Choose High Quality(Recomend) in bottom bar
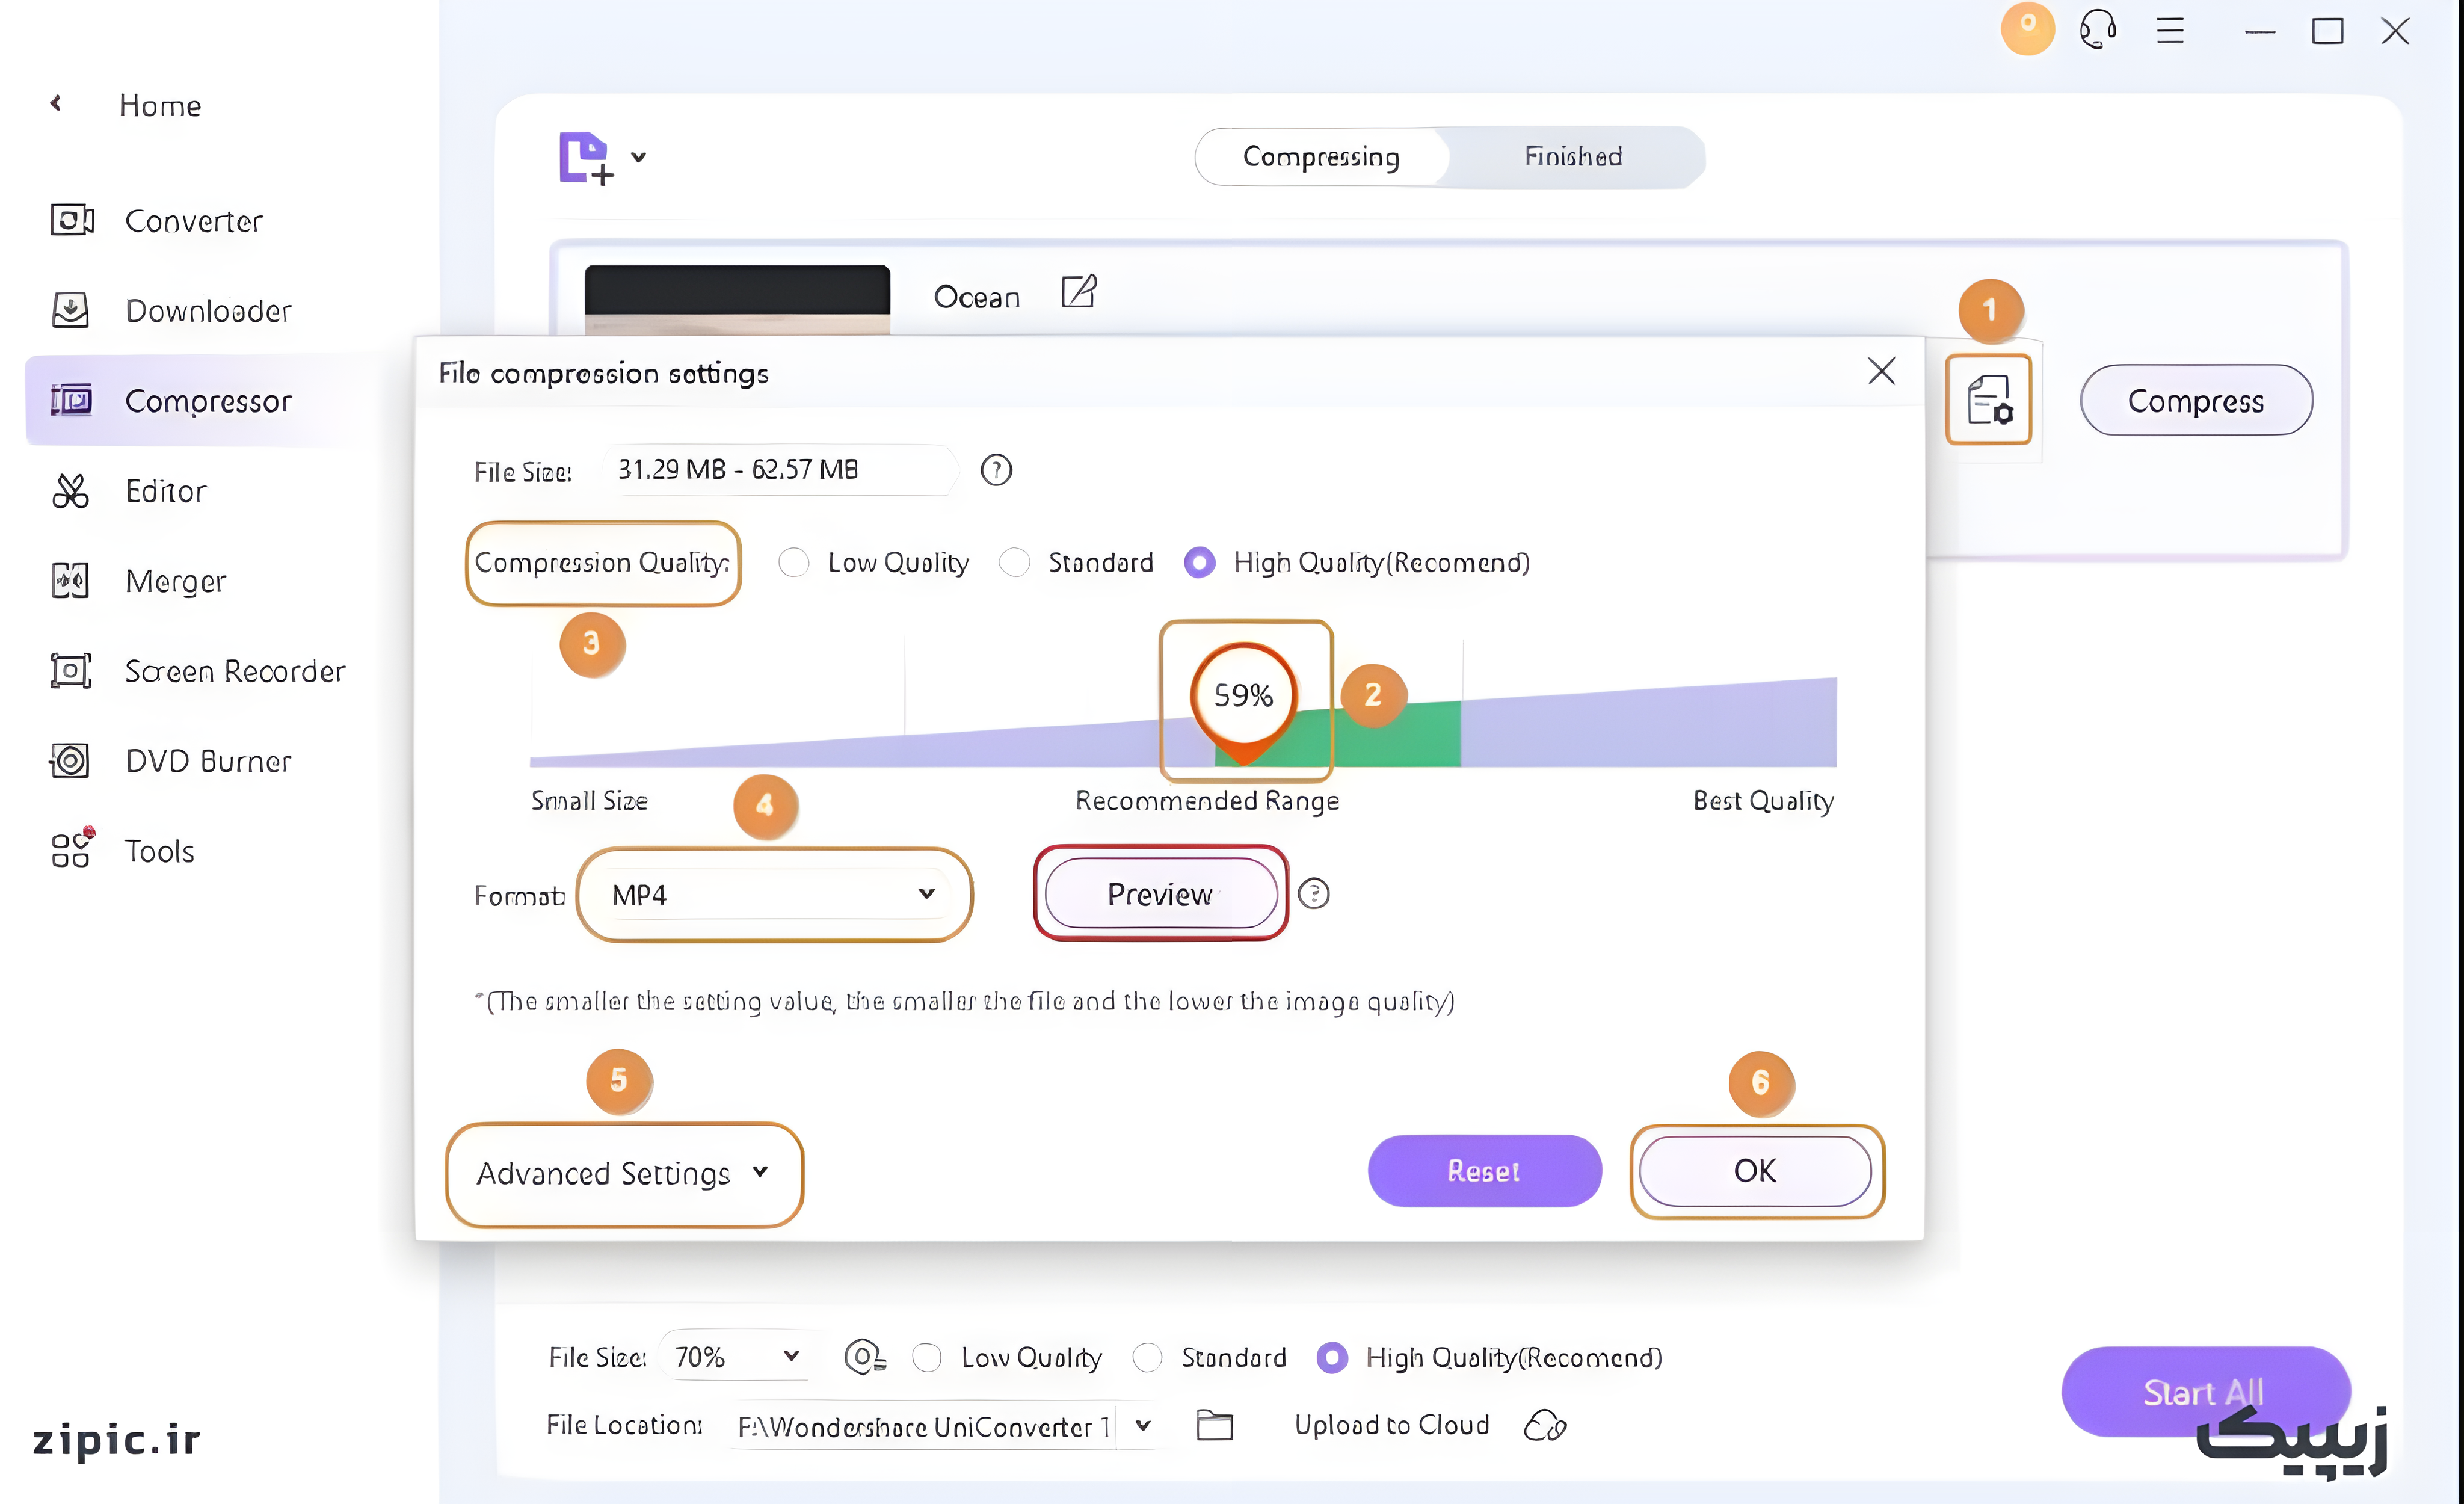Viewport: 2464px width, 1504px height. tap(1332, 1358)
